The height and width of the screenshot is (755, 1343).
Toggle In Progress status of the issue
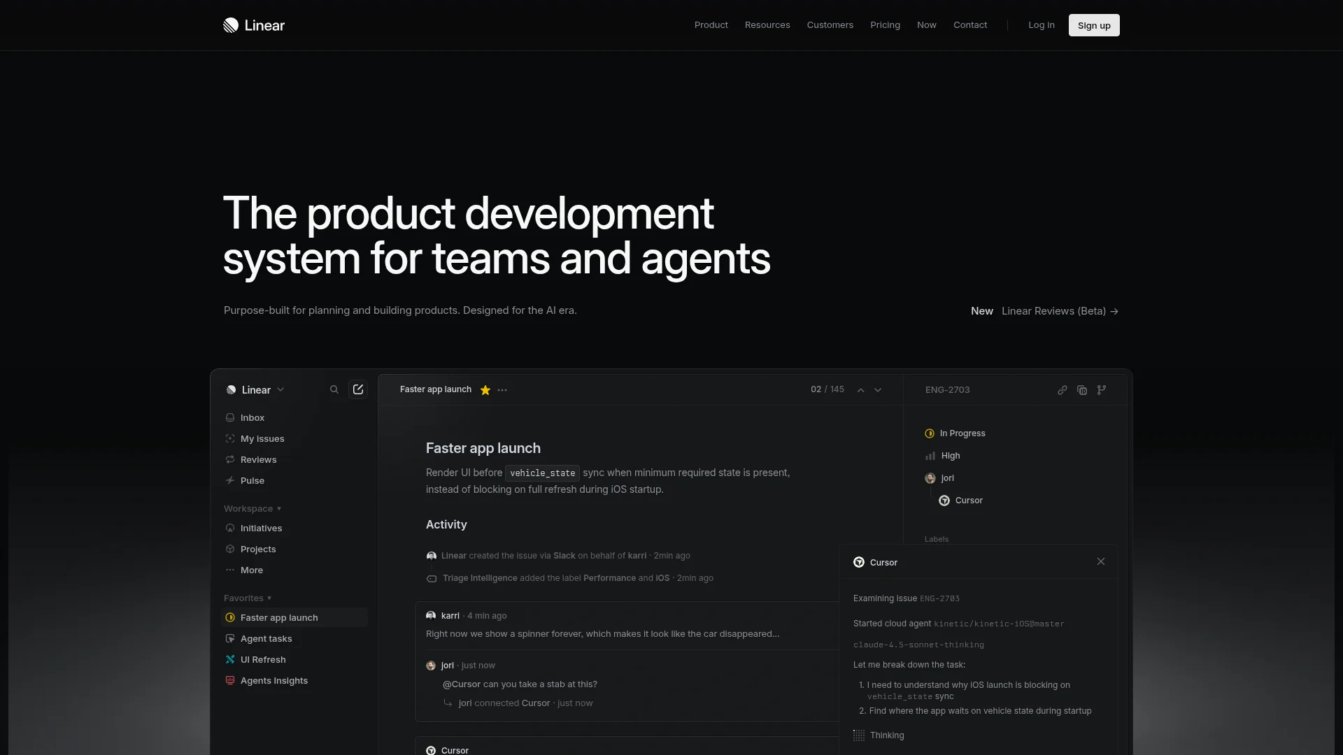955,433
